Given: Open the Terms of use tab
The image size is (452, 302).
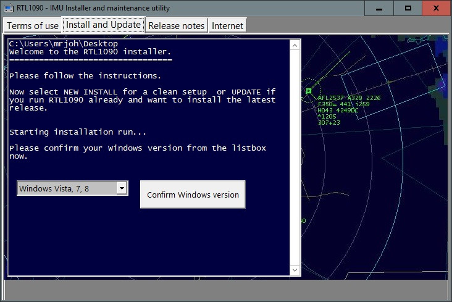Looking at the screenshot, I should click(x=33, y=26).
